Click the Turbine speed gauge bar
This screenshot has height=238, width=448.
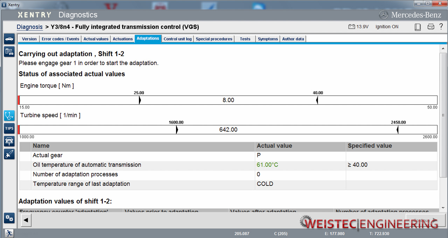(x=228, y=129)
